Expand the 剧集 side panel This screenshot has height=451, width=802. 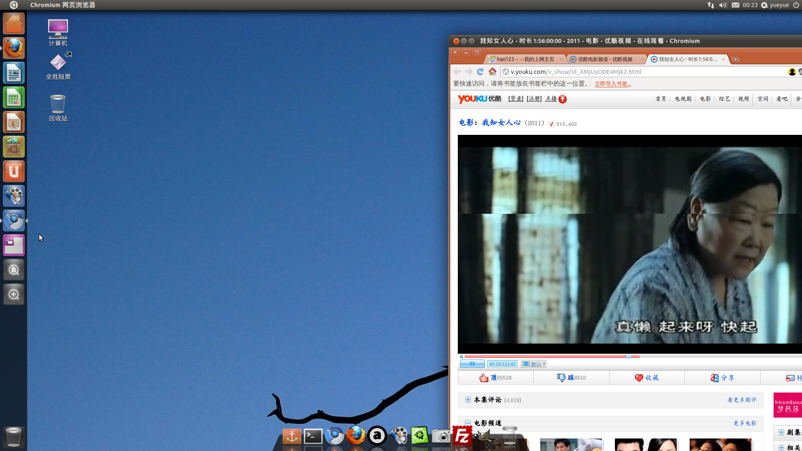tap(781, 432)
